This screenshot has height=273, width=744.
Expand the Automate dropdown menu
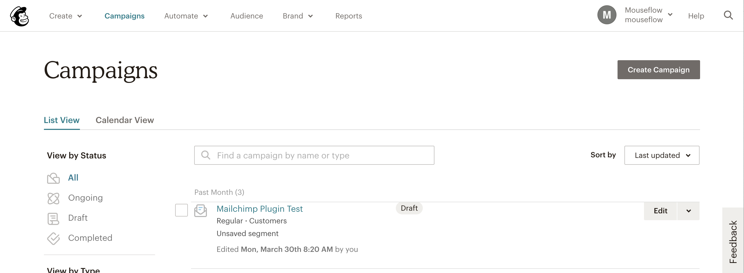click(x=186, y=16)
